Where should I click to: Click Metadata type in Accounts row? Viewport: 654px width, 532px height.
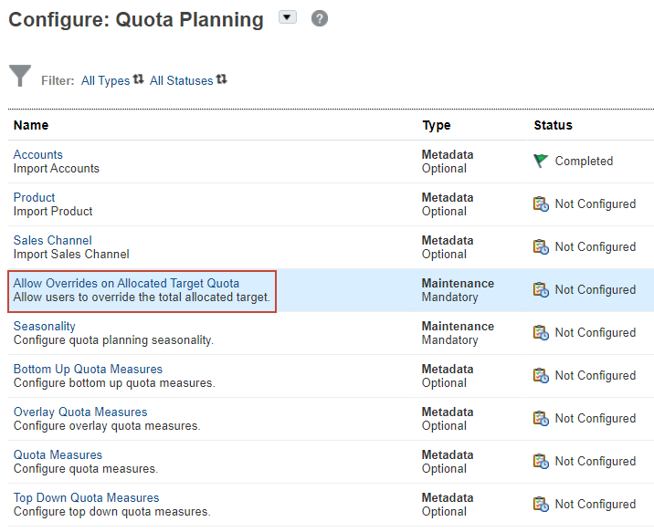tap(448, 154)
